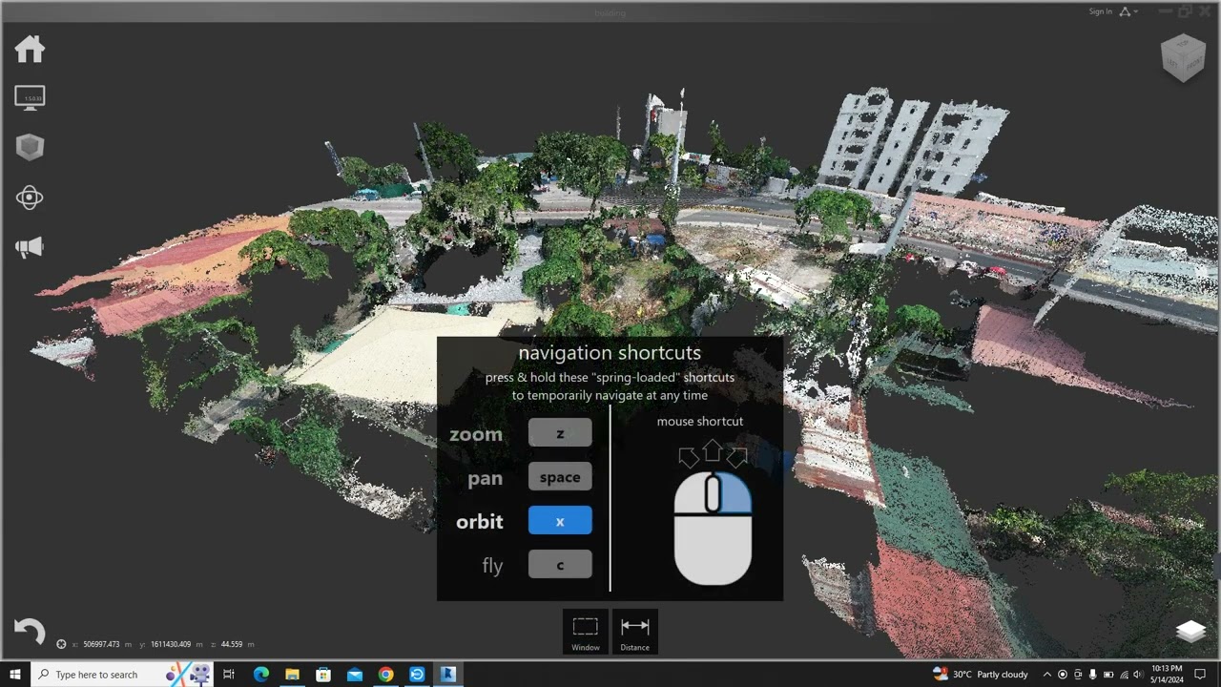The image size is (1221, 687).
Task: Click the 'navigation shortcuts' heading
Action: (x=610, y=353)
